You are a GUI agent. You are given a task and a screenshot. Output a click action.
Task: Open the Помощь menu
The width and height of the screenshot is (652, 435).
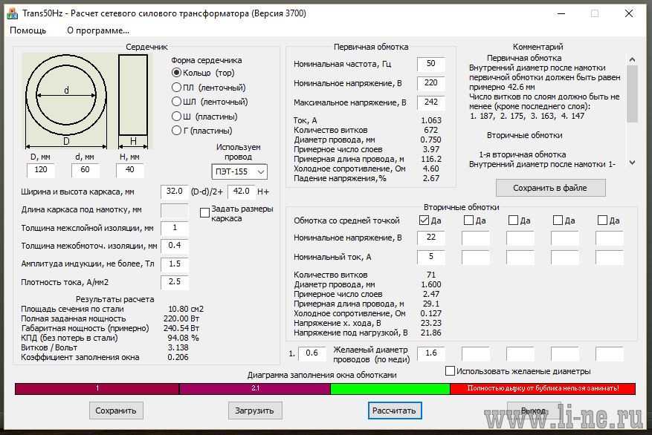point(28,30)
